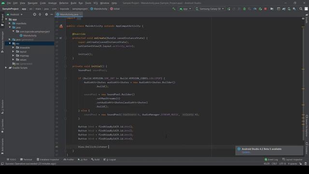Open the Logcat tool window button
Screen dimensions: 309x174
(x=110, y=159)
